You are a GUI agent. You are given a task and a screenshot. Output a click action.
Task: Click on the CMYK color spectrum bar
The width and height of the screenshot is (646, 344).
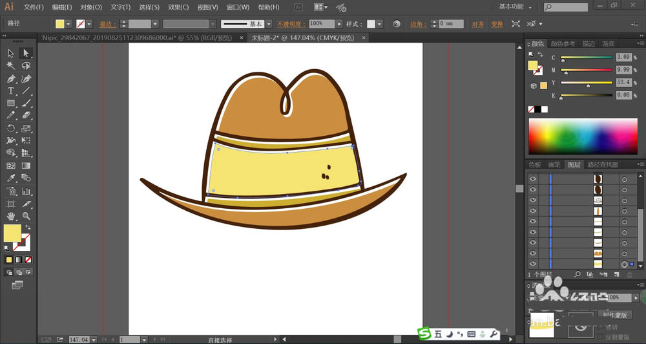(583, 136)
